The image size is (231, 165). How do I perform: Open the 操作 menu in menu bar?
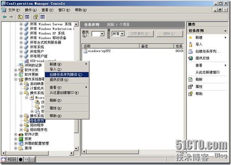coord(30,10)
